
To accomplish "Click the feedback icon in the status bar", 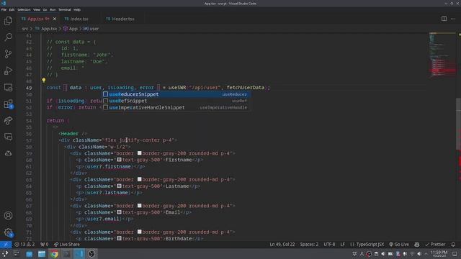I will 417,245.
